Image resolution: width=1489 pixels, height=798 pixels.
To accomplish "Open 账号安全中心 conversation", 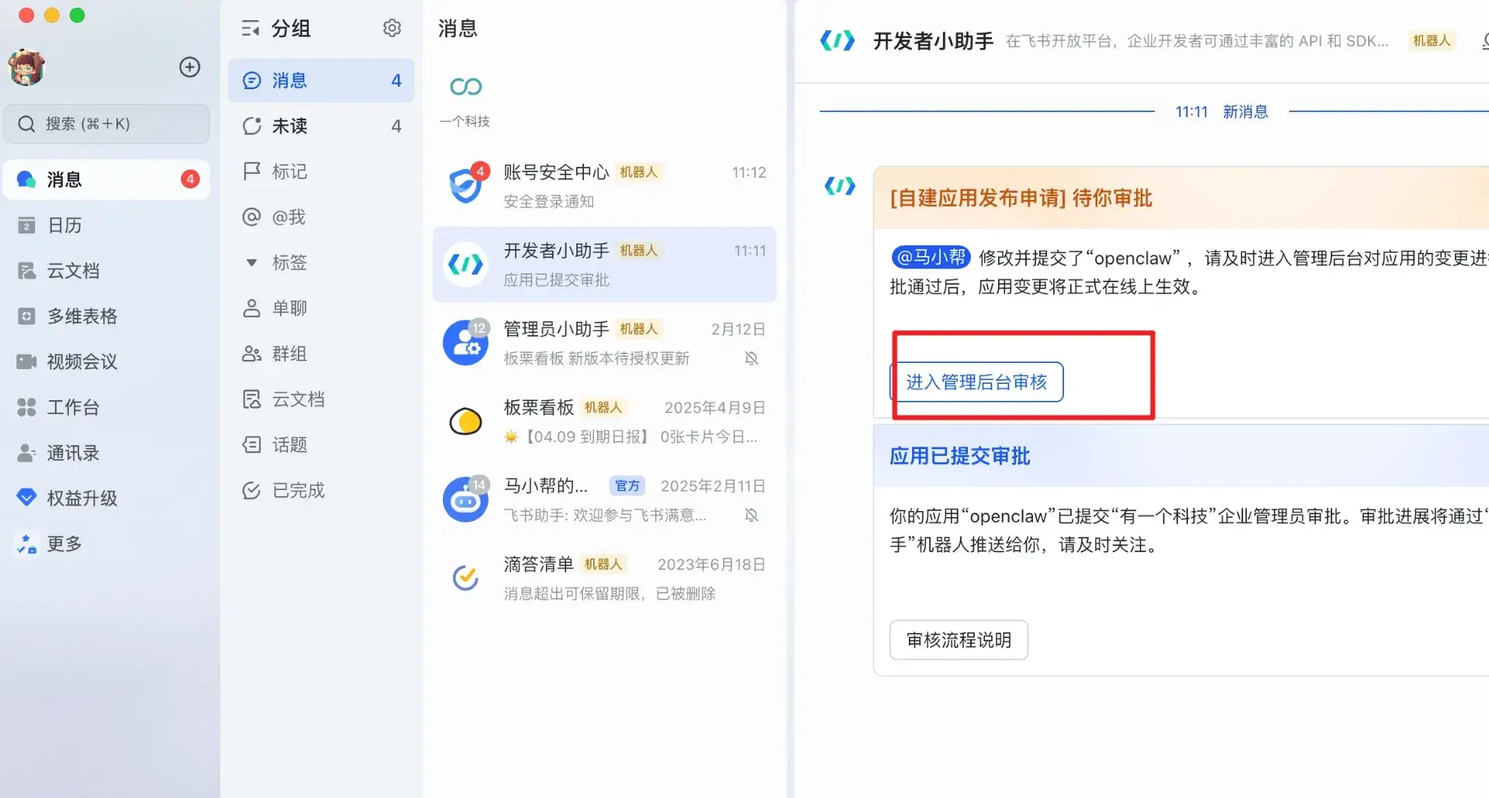I will 604,186.
